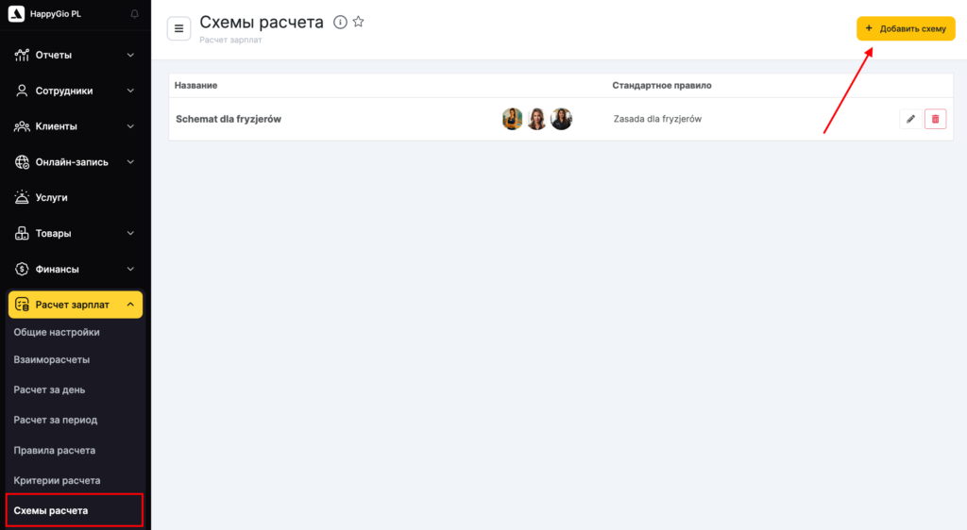The width and height of the screenshot is (967, 530).
Task: Open the Услуги menu item
Action: [x=51, y=198]
